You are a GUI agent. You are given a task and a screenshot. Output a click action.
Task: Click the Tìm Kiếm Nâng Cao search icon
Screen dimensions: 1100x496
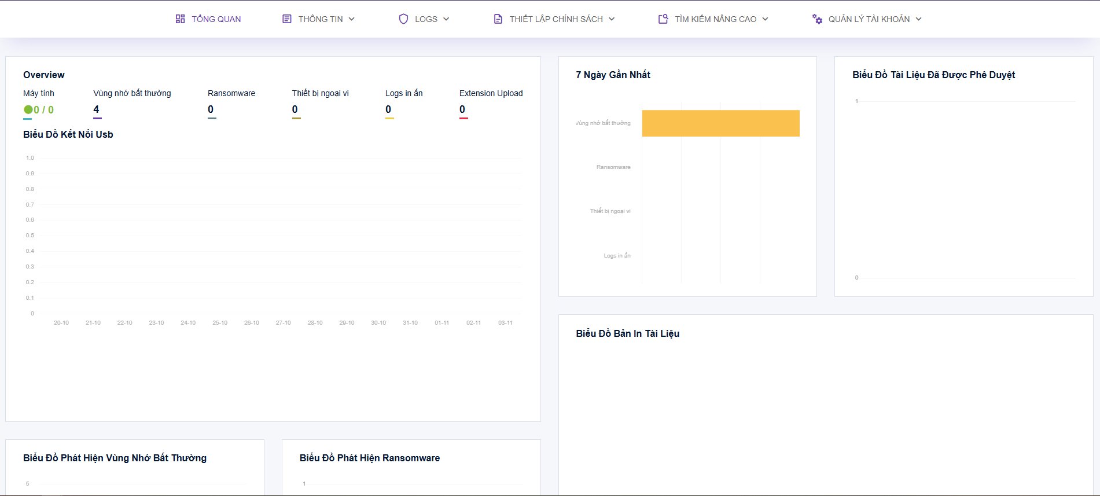(x=663, y=19)
